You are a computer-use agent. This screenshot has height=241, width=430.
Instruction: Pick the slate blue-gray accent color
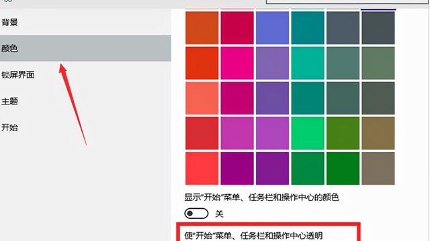point(343,28)
